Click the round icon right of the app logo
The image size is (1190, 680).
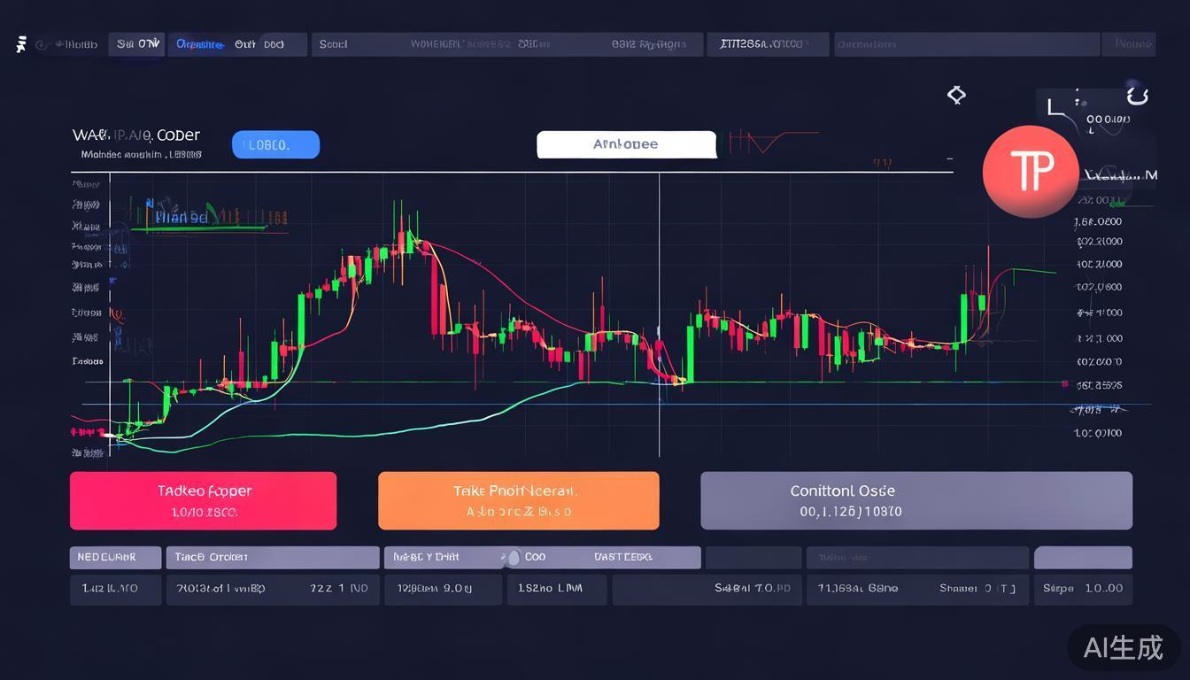click(x=41, y=44)
